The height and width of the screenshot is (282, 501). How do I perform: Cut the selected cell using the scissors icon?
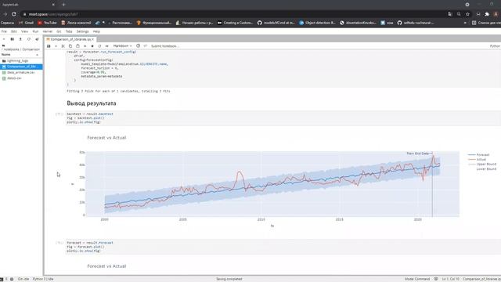(x=63, y=46)
